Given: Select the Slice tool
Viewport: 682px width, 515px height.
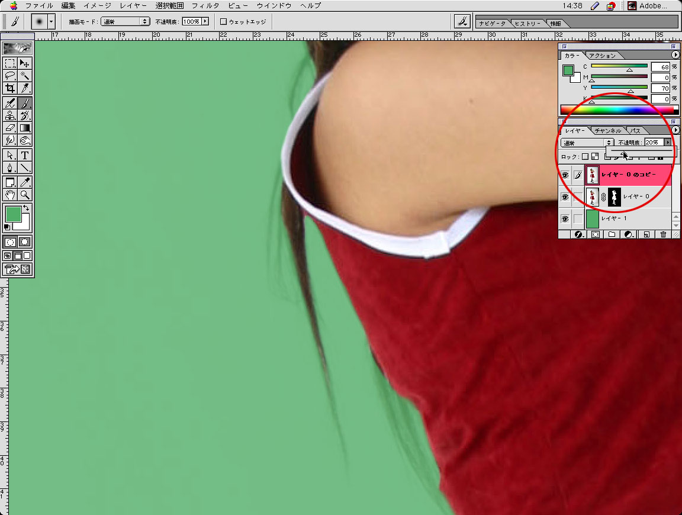Looking at the screenshot, I should click(x=25, y=89).
